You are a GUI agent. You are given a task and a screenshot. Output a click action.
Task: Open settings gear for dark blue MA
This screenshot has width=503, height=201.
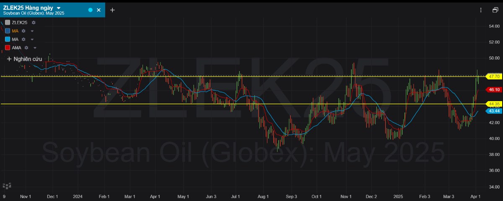(x=24, y=31)
